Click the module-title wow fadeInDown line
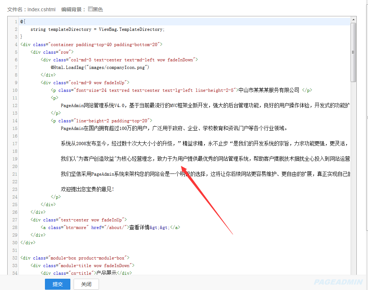 (82, 265)
